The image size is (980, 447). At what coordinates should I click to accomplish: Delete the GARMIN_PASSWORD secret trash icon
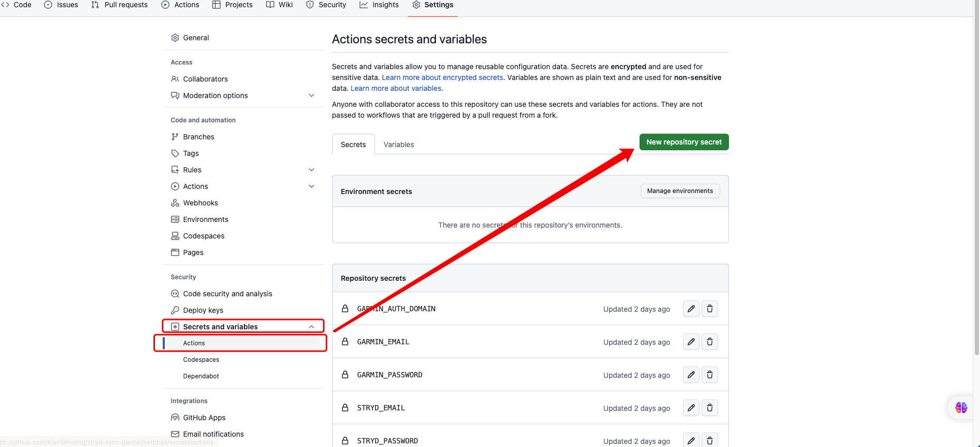[710, 375]
